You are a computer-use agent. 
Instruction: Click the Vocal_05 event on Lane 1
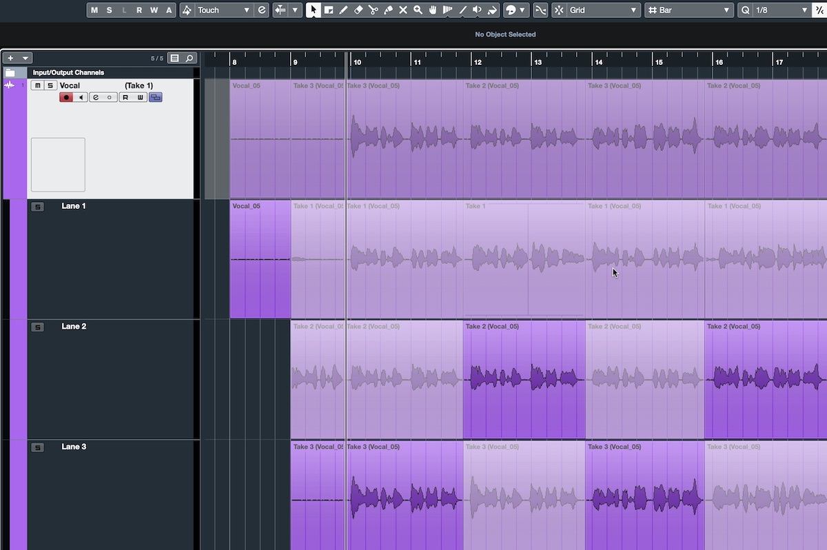coord(261,259)
